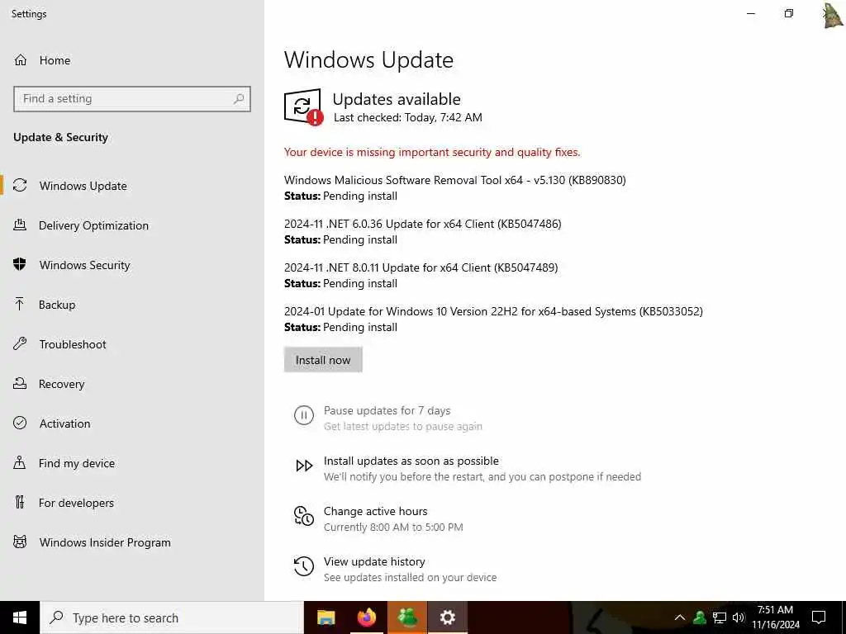Open View update history
846x634 pixels.
pyautogui.click(x=374, y=561)
